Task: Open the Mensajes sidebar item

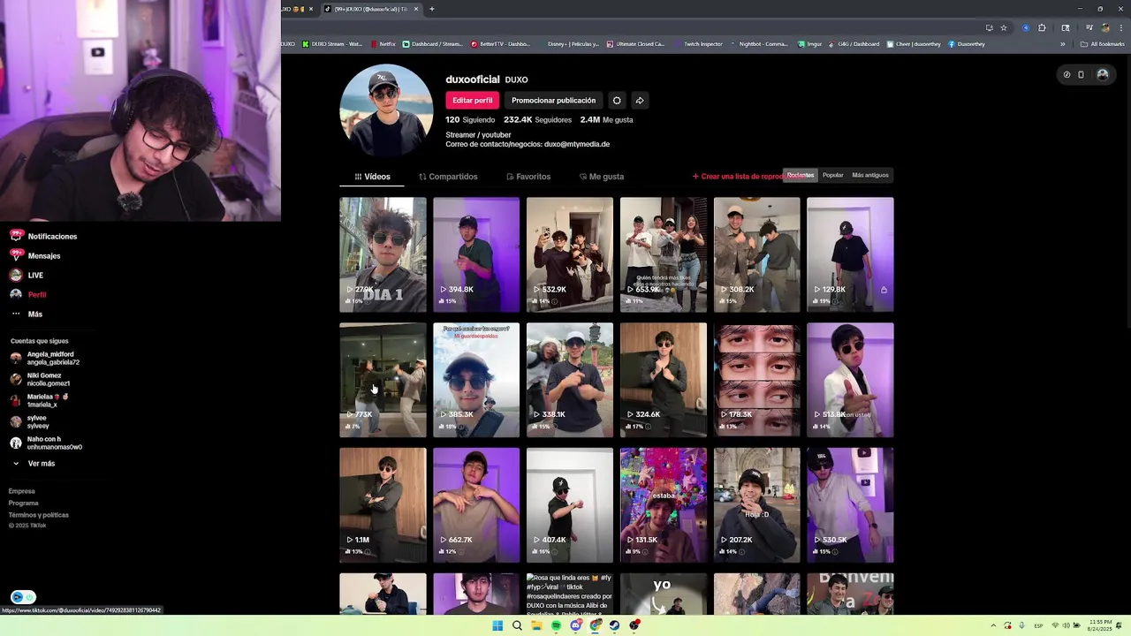Action: click(x=35, y=256)
